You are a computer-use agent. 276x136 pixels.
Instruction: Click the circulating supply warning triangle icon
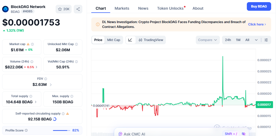click(68, 114)
